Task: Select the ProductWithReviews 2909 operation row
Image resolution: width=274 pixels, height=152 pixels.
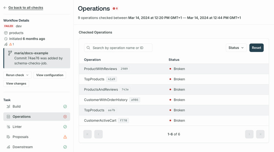Action: [174, 69]
